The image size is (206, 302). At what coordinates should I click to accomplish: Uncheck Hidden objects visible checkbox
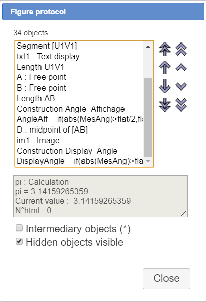pos(19,241)
